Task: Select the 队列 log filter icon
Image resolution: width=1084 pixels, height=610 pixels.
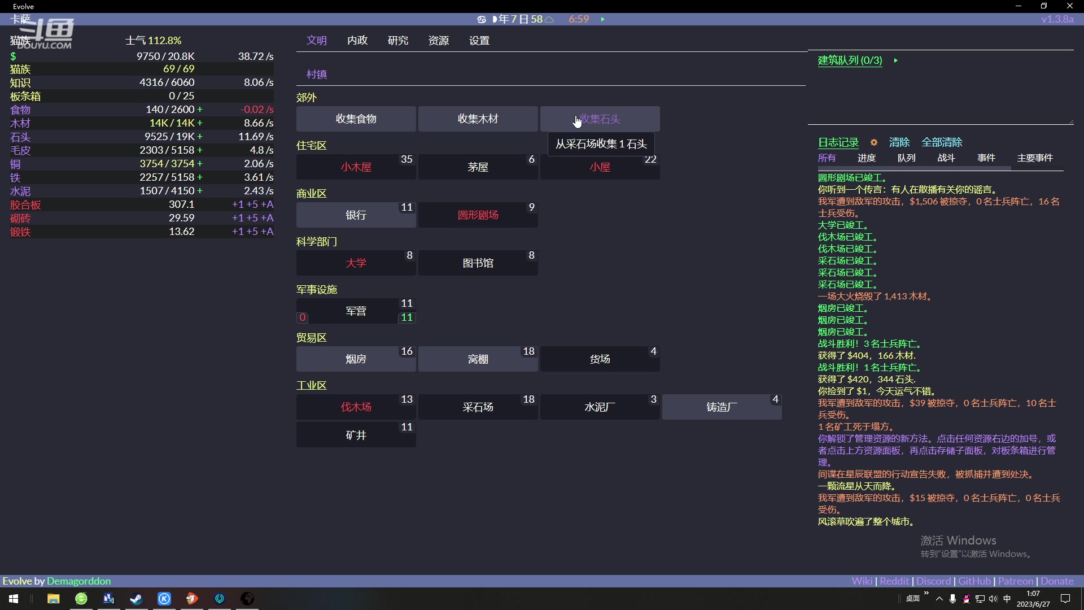Action: [906, 157]
